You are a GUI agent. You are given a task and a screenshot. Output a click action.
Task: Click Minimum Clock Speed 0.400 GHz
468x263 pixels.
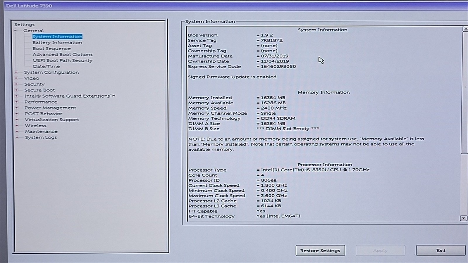[274, 191]
